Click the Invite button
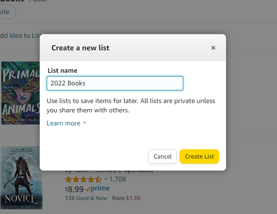Image resolution: width=277 pixels, height=214 pixels. coord(7,12)
